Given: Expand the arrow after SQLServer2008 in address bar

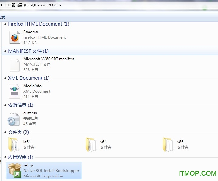Looking at the screenshot, I should pyautogui.click(x=60, y=5).
